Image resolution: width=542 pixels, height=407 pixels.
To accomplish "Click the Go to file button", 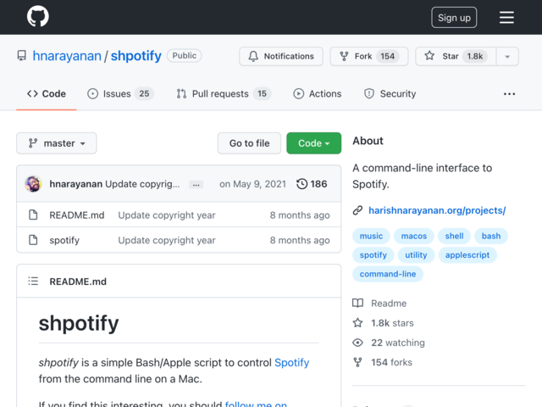I will 249,143.
